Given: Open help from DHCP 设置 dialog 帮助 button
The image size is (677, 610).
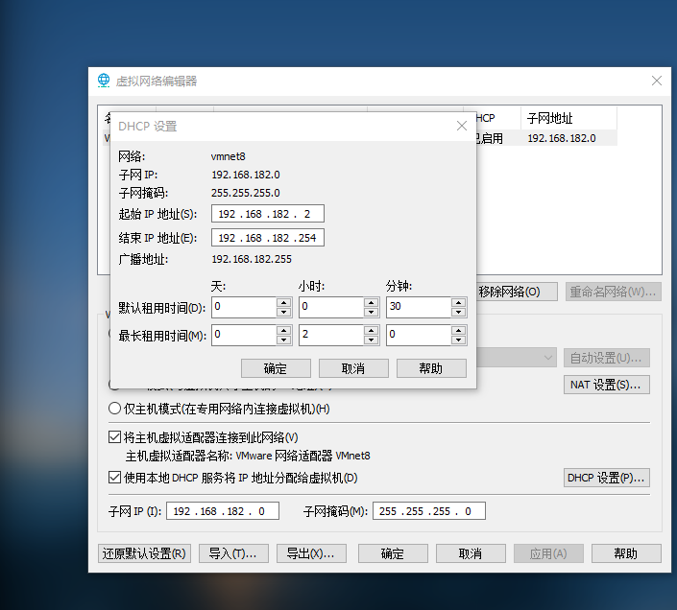Looking at the screenshot, I should [x=431, y=368].
